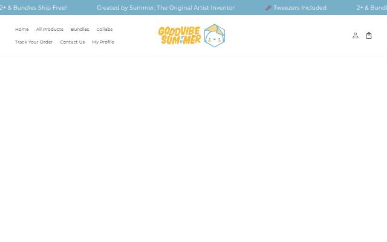Click the Created by Summer announcement text

[x=166, y=8]
